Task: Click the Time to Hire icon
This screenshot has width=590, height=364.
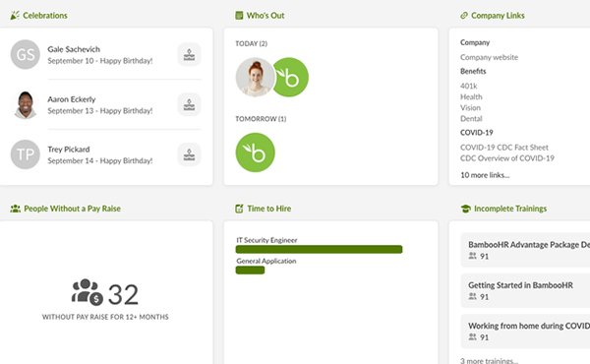Action: pos(239,209)
